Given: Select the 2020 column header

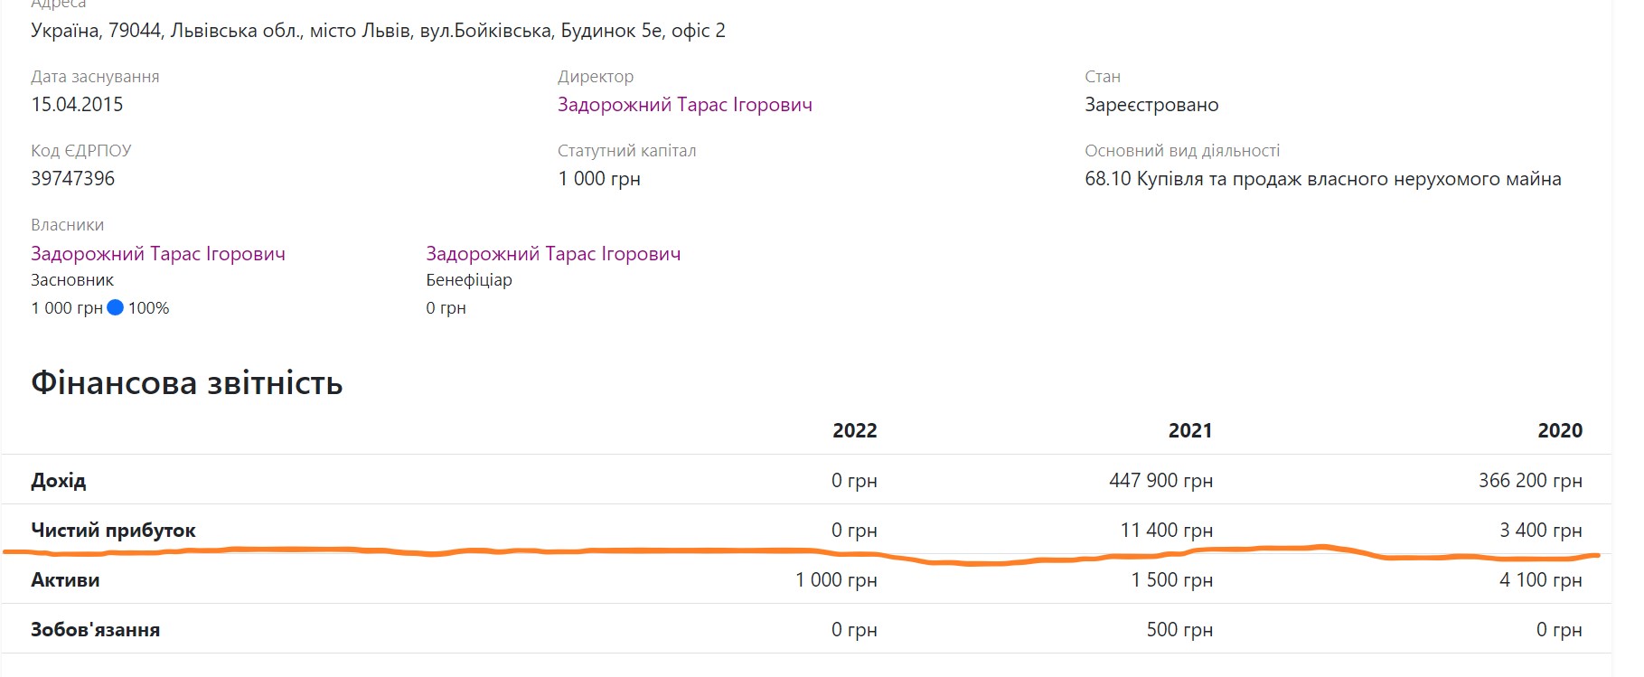Looking at the screenshot, I should [1559, 430].
